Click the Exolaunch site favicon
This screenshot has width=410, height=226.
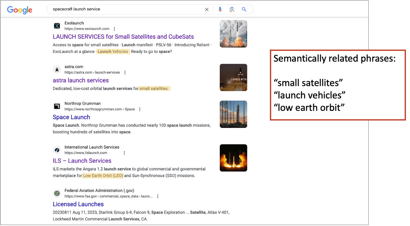(x=57, y=26)
